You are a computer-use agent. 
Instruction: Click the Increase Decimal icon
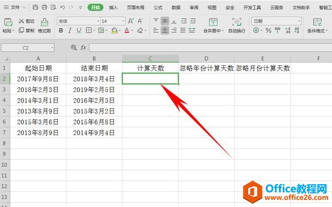pyautogui.click(x=288, y=31)
